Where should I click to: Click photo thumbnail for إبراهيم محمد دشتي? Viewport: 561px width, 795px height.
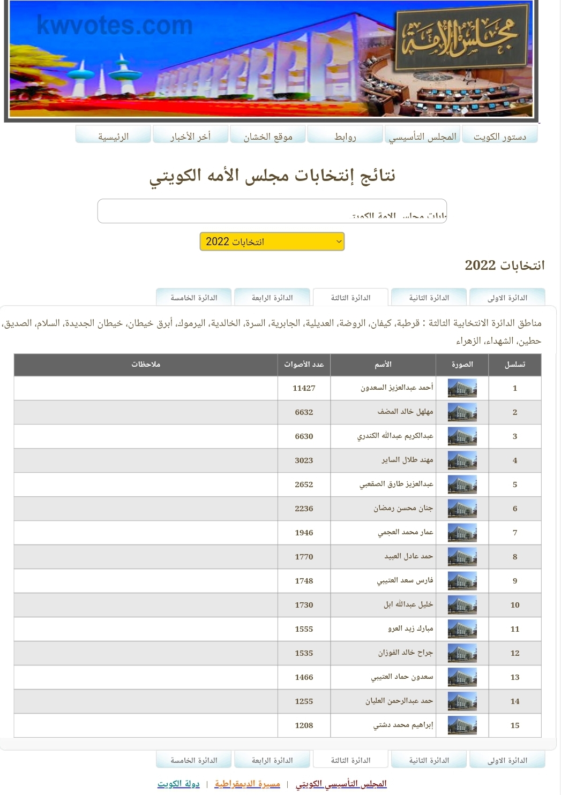coord(462,725)
